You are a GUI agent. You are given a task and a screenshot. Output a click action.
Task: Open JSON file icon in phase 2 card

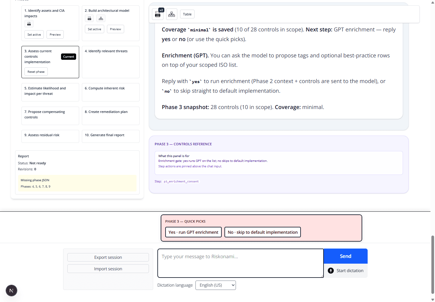(x=89, y=18)
